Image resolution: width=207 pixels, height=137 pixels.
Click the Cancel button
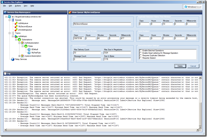tap(193, 66)
